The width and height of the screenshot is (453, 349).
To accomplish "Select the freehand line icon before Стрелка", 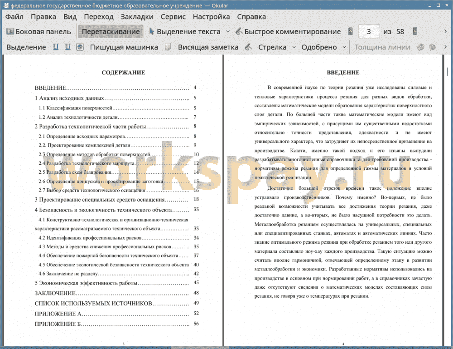I will pyautogui.click(x=248, y=47).
